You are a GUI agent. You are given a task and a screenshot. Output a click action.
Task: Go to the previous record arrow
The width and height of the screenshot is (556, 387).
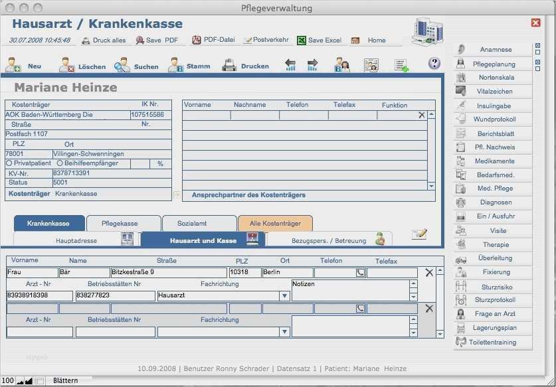click(x=290, y=65)
